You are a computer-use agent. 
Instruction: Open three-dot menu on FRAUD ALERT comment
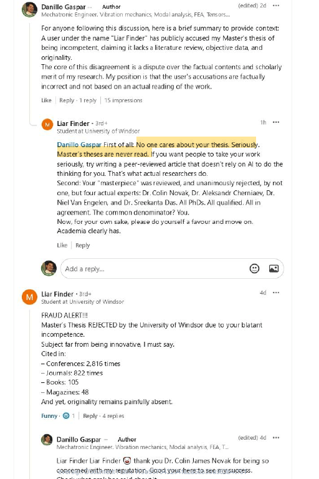(276, 293)
